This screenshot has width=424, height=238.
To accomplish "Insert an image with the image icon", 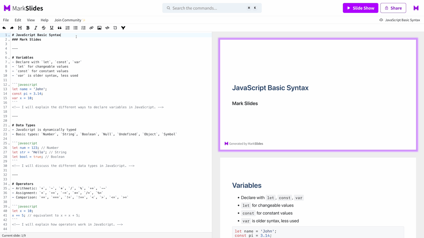I will pyautogui.click(x=99, y=28).
